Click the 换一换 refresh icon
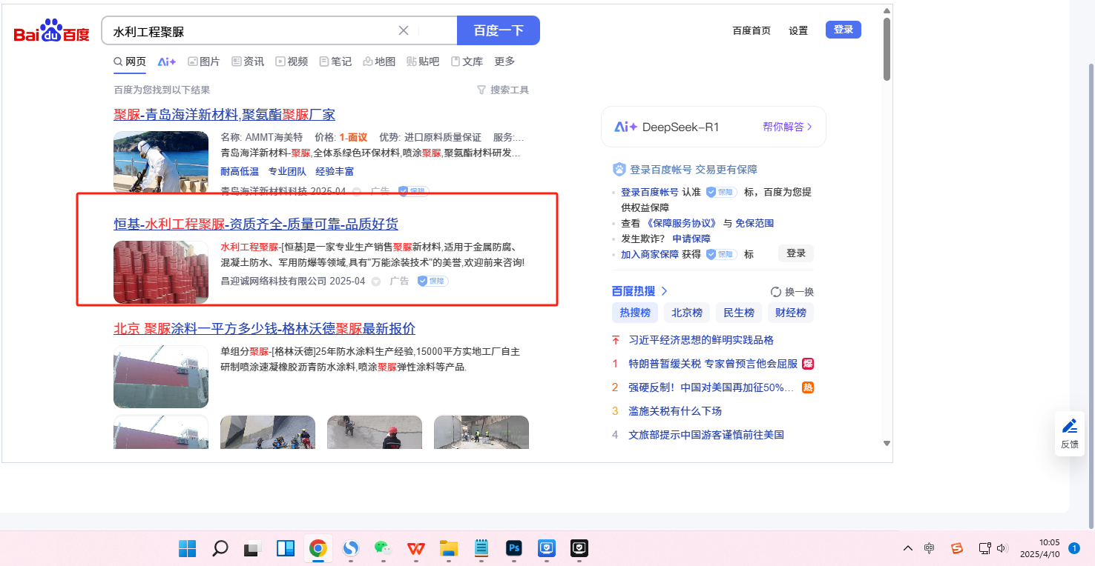The height and width of the screenshot is (566, 1095). click(776, 292)
